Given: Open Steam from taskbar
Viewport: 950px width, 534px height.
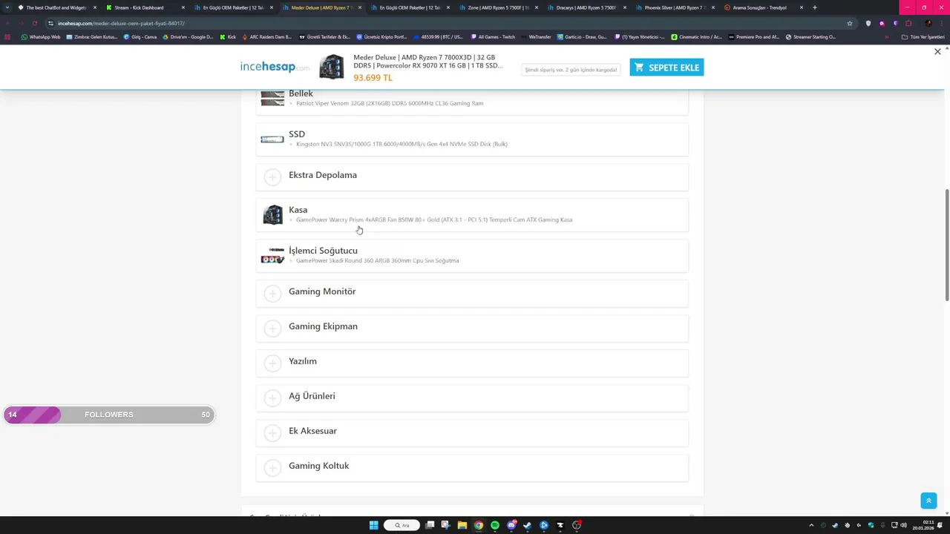Looking at the screenshot, I should [528, 525].
